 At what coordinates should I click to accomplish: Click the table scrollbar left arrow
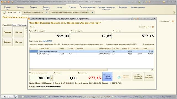(x=31, y=70)
